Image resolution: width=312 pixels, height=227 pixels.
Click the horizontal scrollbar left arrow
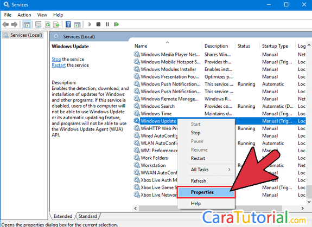136,208
